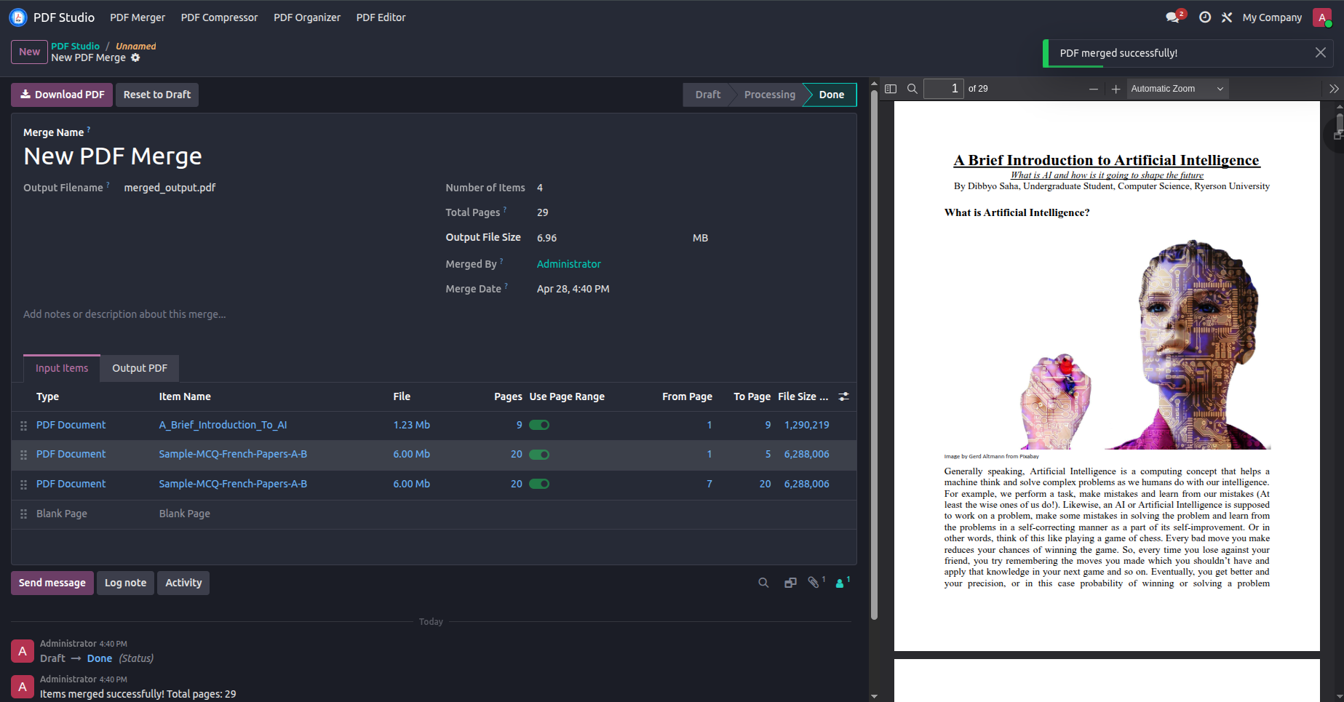Viewport: 1344px width, 702px height.
Task: Open the conversations message icon
Action: [x=1172, y=17]
